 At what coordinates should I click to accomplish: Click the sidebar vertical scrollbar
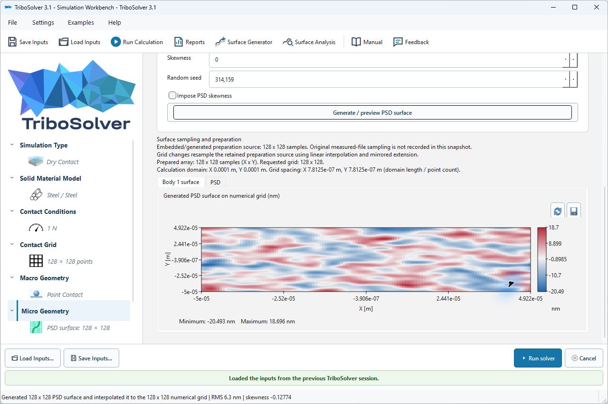133,220
